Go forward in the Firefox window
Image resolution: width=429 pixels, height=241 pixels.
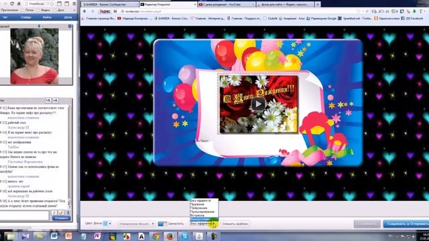point(93,11)
